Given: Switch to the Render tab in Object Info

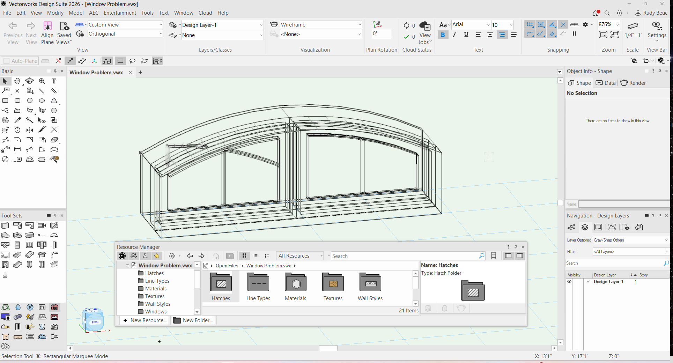Looking at the screenshot, I should (x=633, y=83).
